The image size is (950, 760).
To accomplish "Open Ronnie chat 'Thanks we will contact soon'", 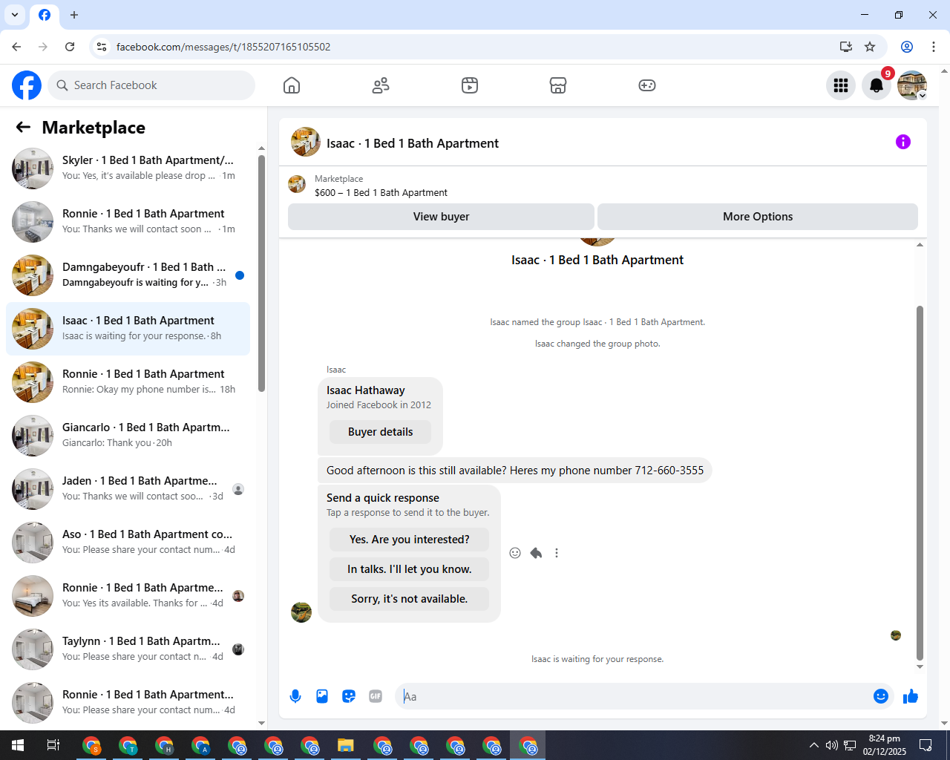I will click(x=128, y=222).
